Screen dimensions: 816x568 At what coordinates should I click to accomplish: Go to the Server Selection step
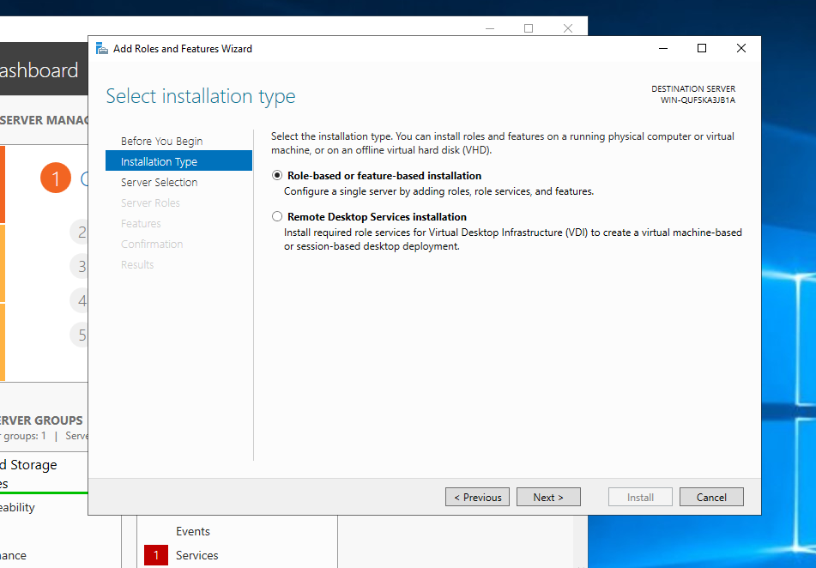coord(160,182)
